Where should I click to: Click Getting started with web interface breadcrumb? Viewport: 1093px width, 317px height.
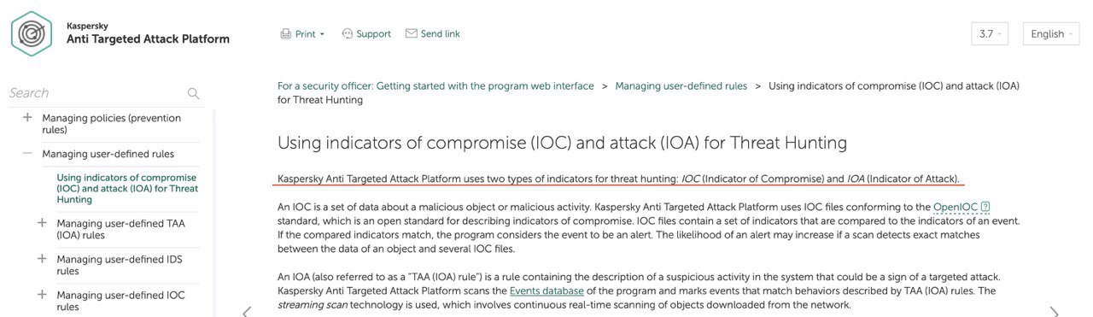point(435,86)
